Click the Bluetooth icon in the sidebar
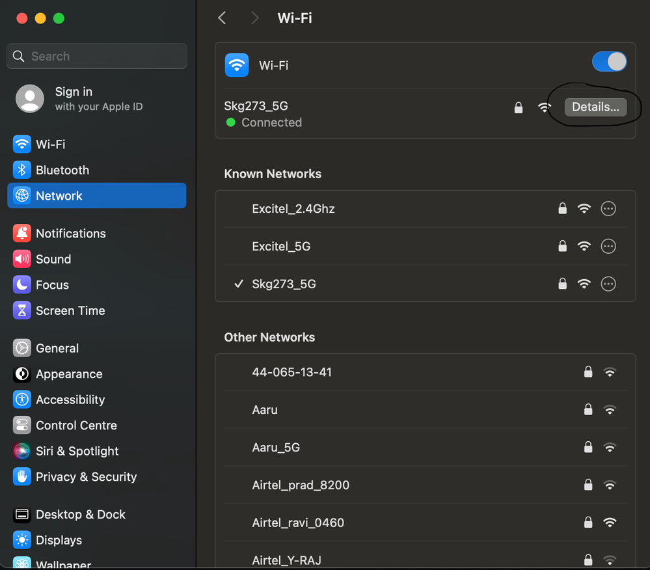Screen dimensions: 650x570 [22, 170]
